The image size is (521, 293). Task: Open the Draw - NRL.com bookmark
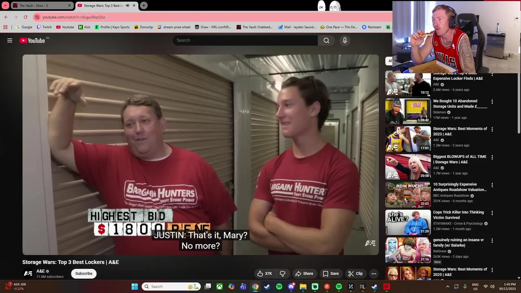click(x=213, y=27)
